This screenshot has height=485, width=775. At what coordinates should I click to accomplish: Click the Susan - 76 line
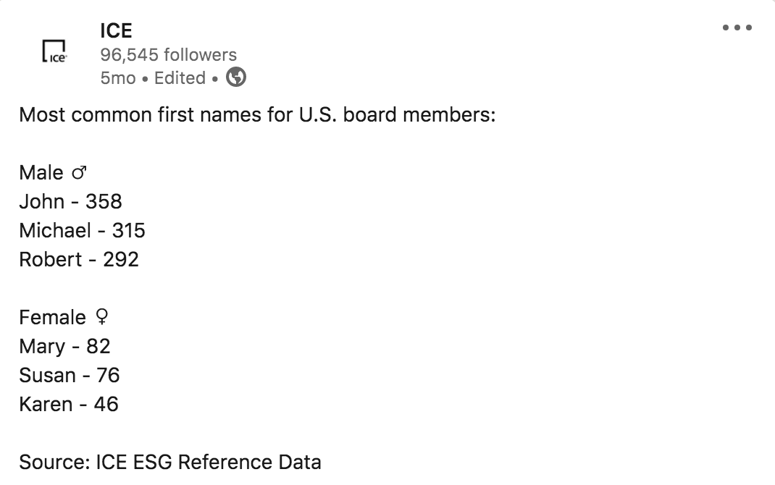point(70,376)
